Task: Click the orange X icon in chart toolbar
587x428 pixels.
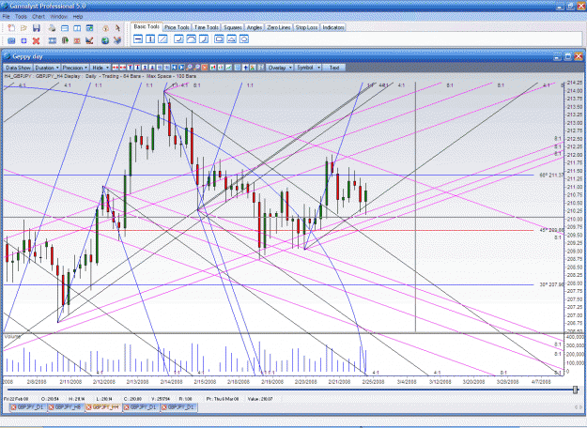Action: coord(205,68)
